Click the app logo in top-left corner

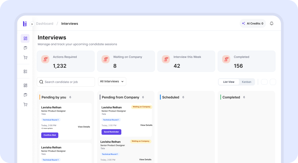pos(25,24)
